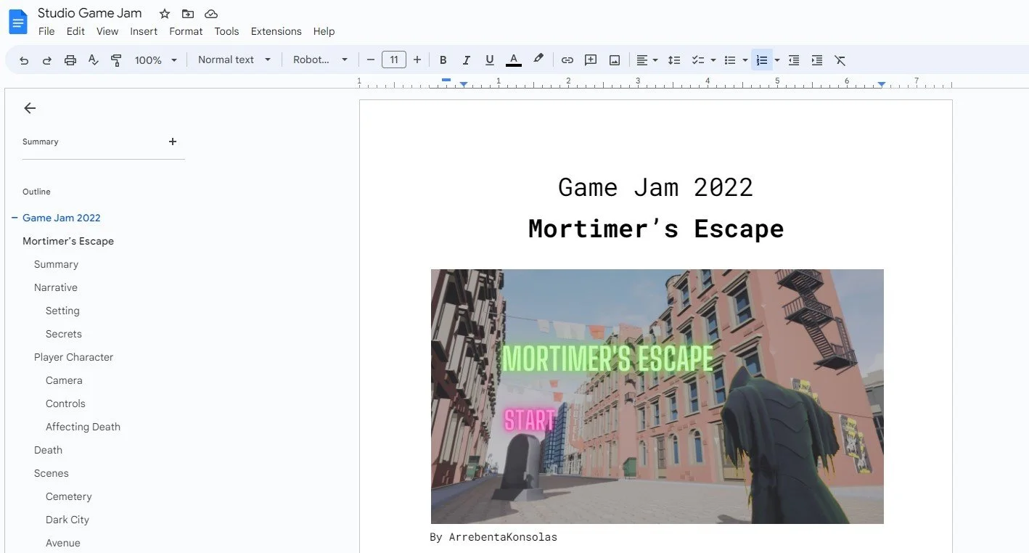The height and width of the screenshot is (553, 1029).
Task: Open the Format menu
Action: click(x=186, y=31)
